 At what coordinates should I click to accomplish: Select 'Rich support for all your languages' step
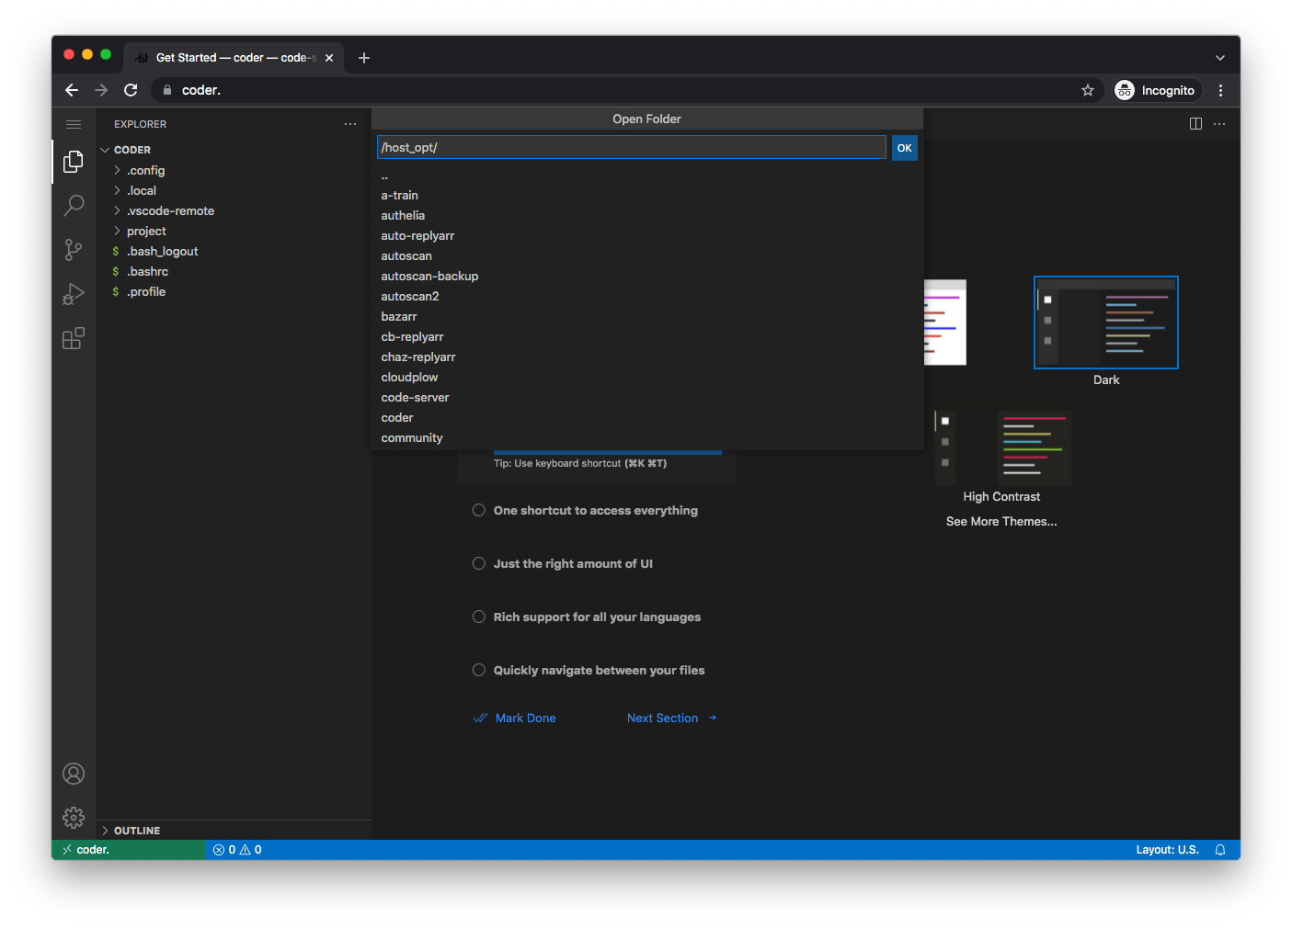pos(596,617)
